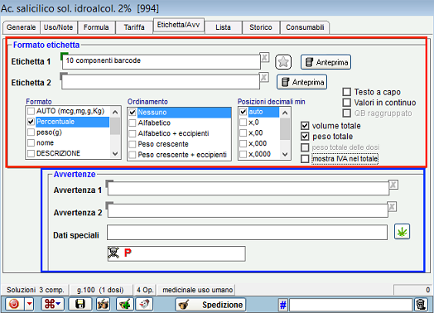Switch to the Formula tab
This screenshot has height=313, width=434.
pyautogui.click(x=96, y=27)
